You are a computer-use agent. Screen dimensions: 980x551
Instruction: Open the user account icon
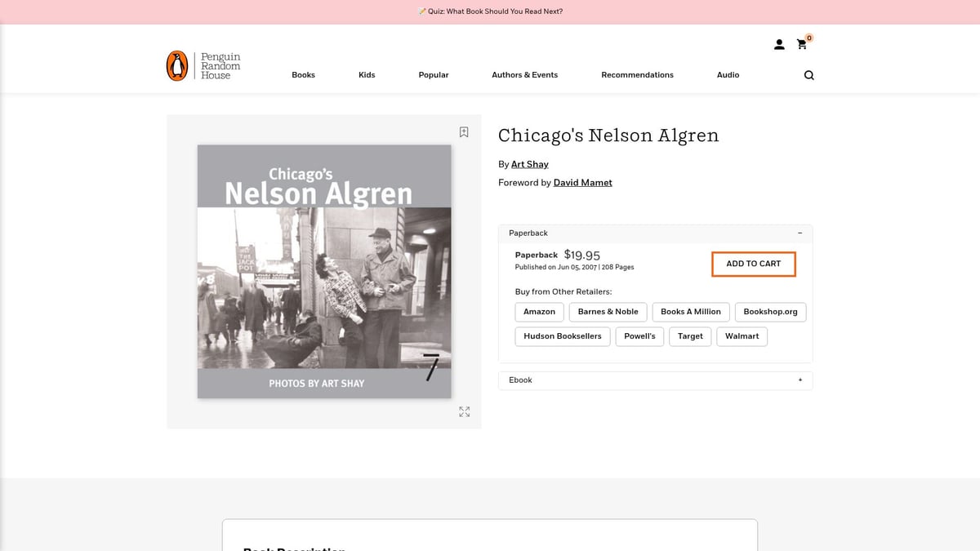point(779,44)
